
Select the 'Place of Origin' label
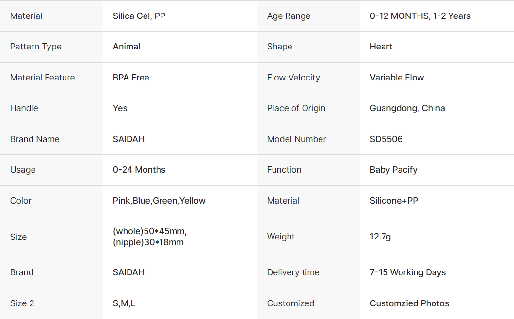tap(296, 108)
